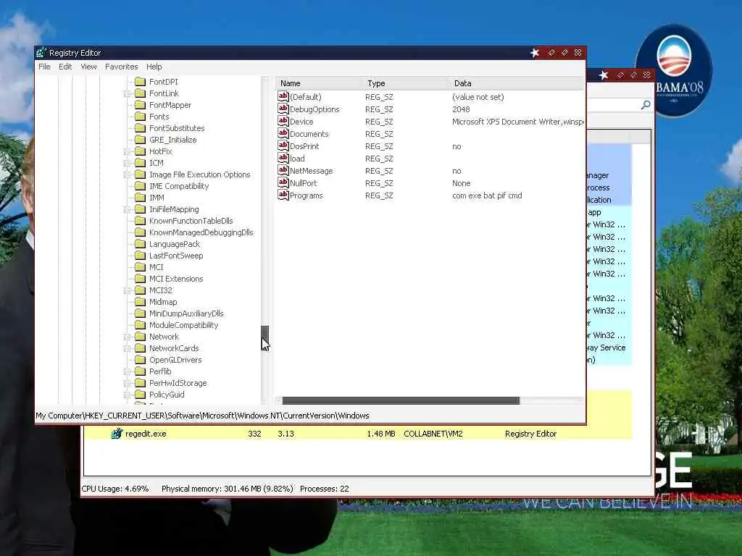Click the Device string value icon

[x=283, y=121]
